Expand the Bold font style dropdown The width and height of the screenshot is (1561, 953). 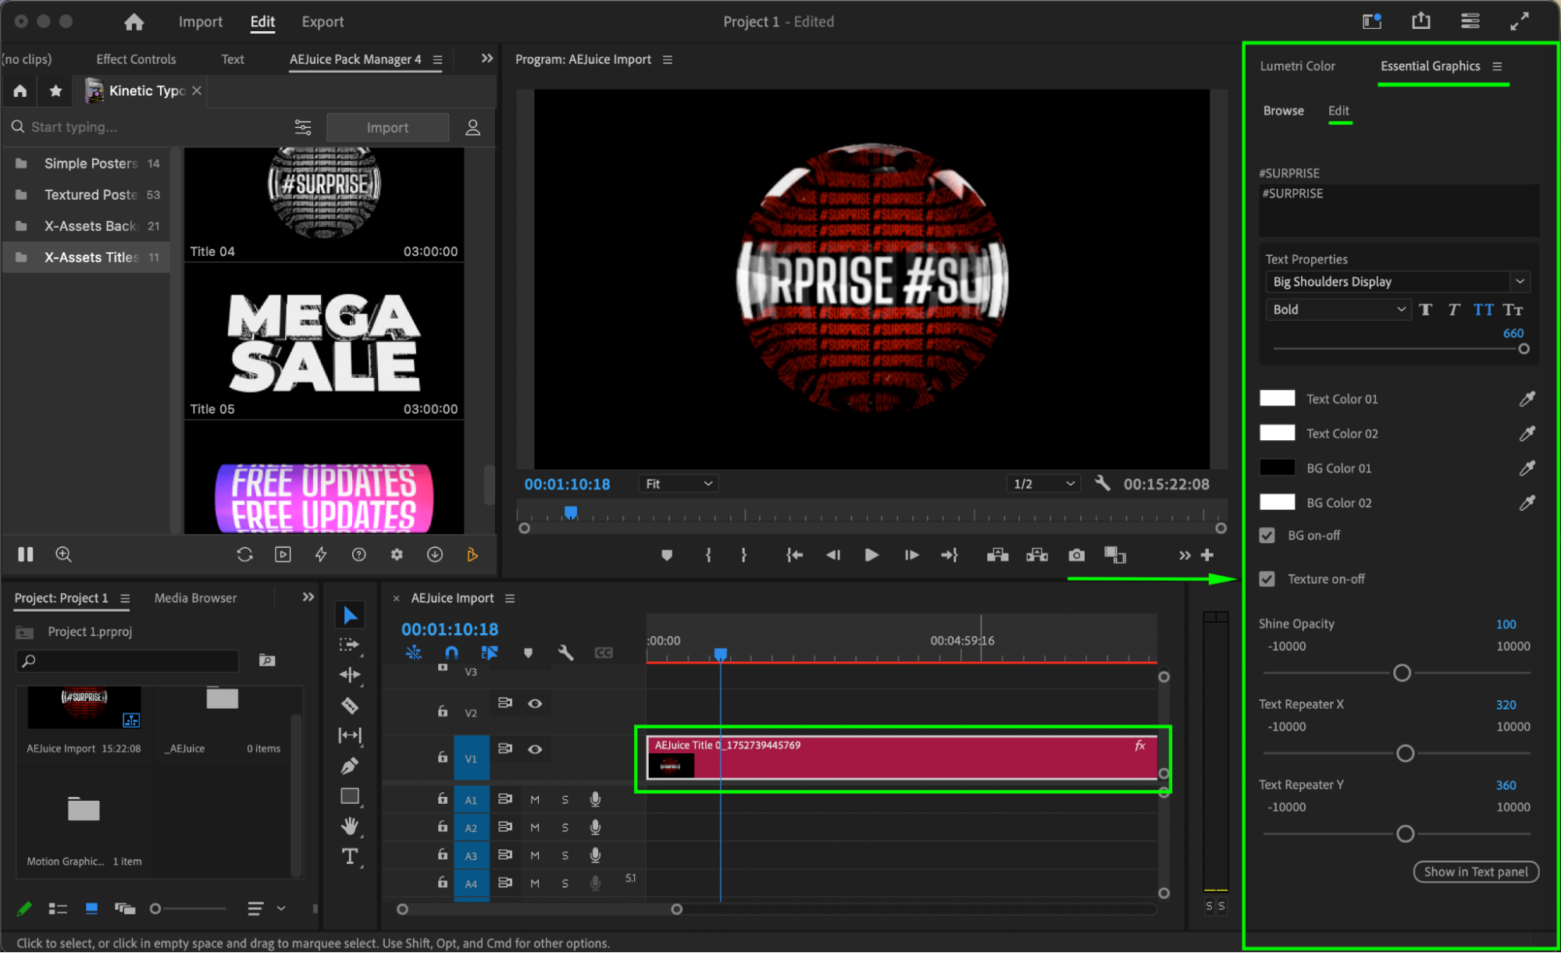pos(1338,310)
